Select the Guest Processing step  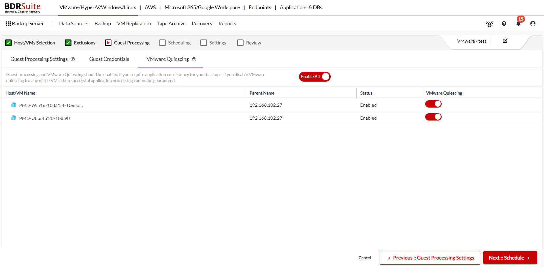127,43
